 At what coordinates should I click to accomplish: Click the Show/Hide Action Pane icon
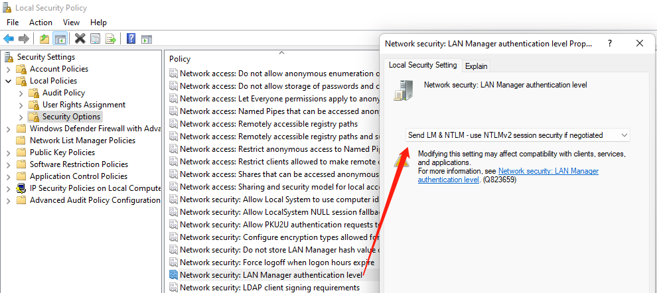147,38
